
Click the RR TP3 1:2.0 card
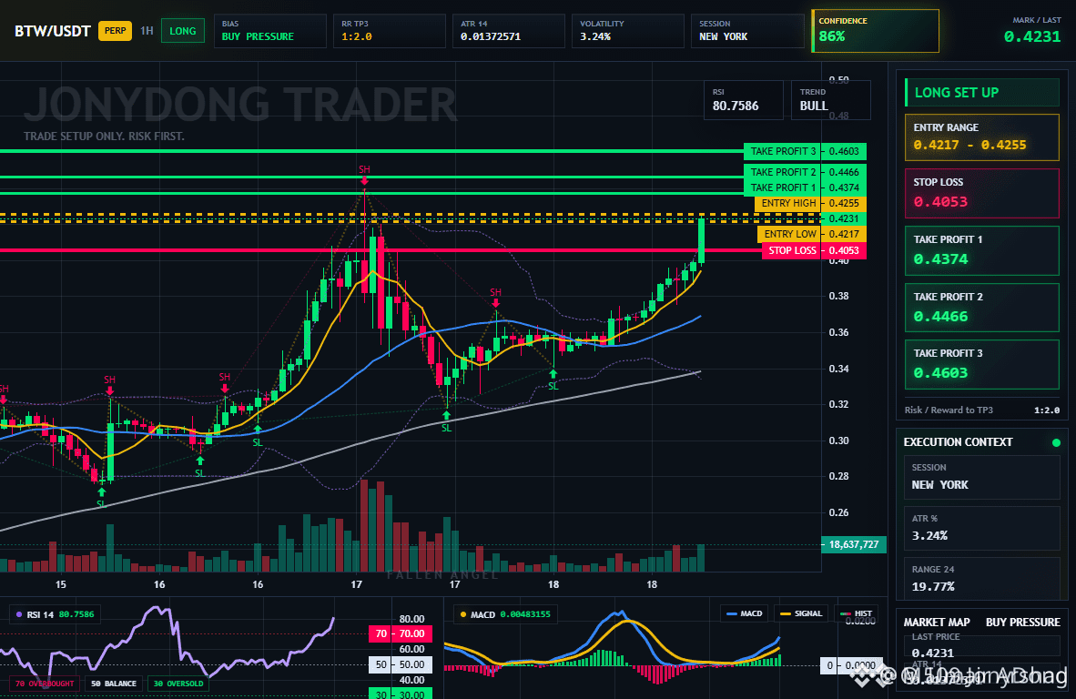tap(389, 31)
